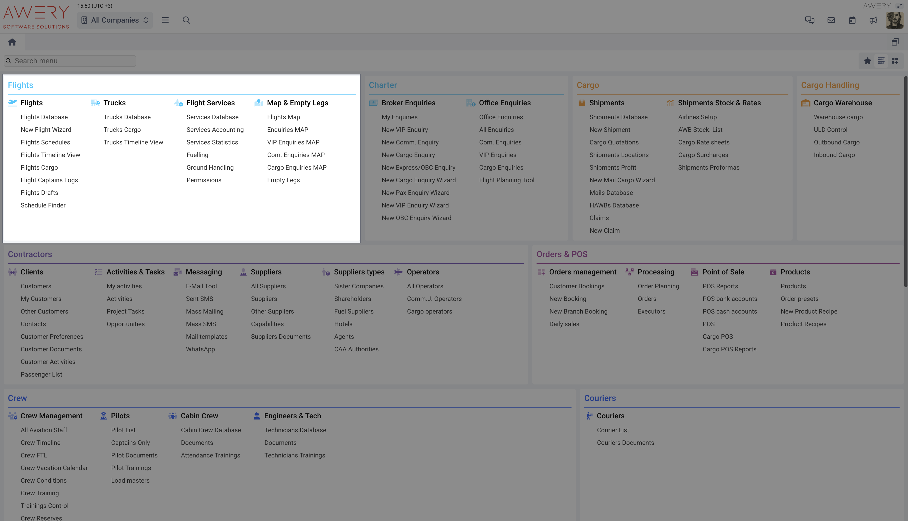Click the favorites star icon
The width and height of the screenshot is (908, 521).
pos(867,61)
